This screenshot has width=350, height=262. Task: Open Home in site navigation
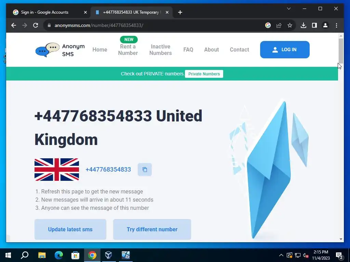[x=100, y=50]
